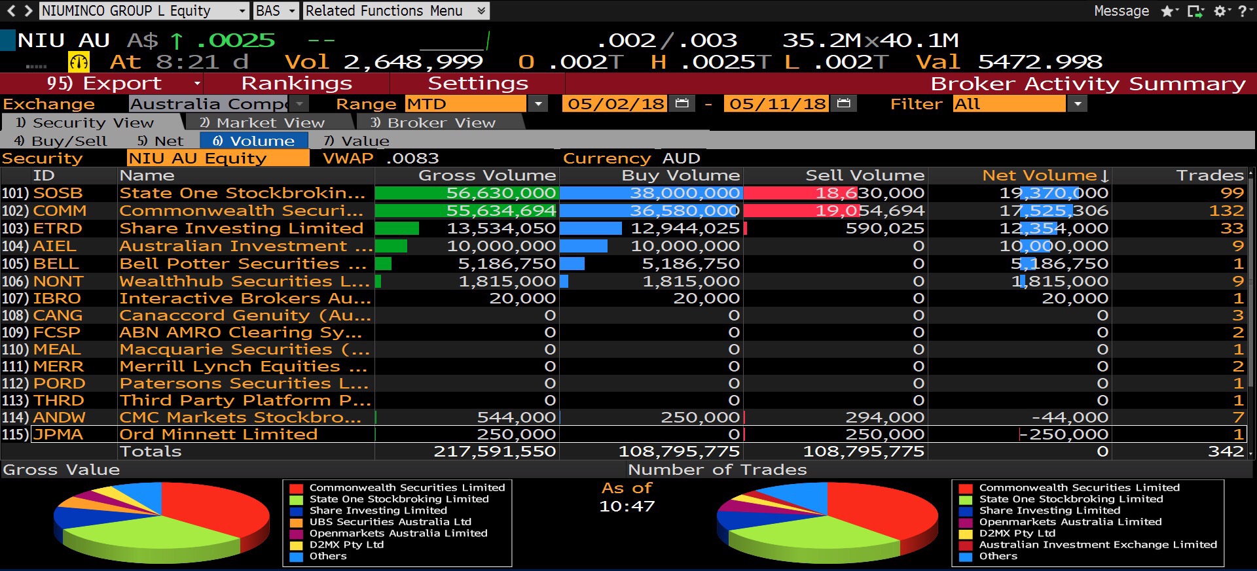Open Share Investing Limited row

[623, 228]
